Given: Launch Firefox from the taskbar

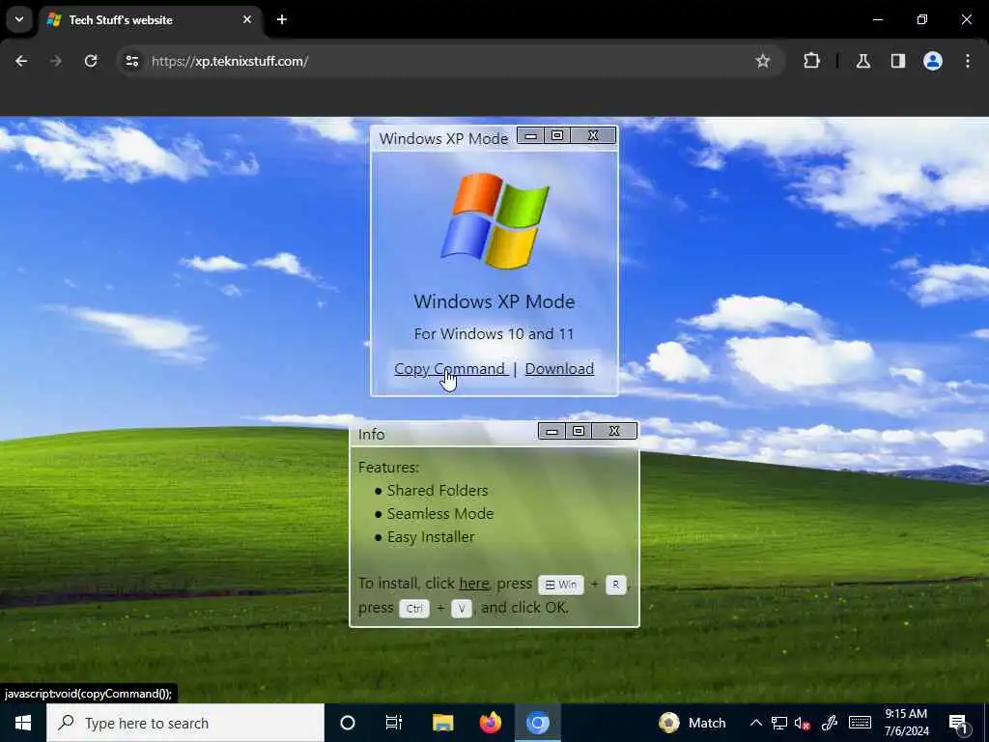Looking at the screenshot, I should [x=490, y=723].
